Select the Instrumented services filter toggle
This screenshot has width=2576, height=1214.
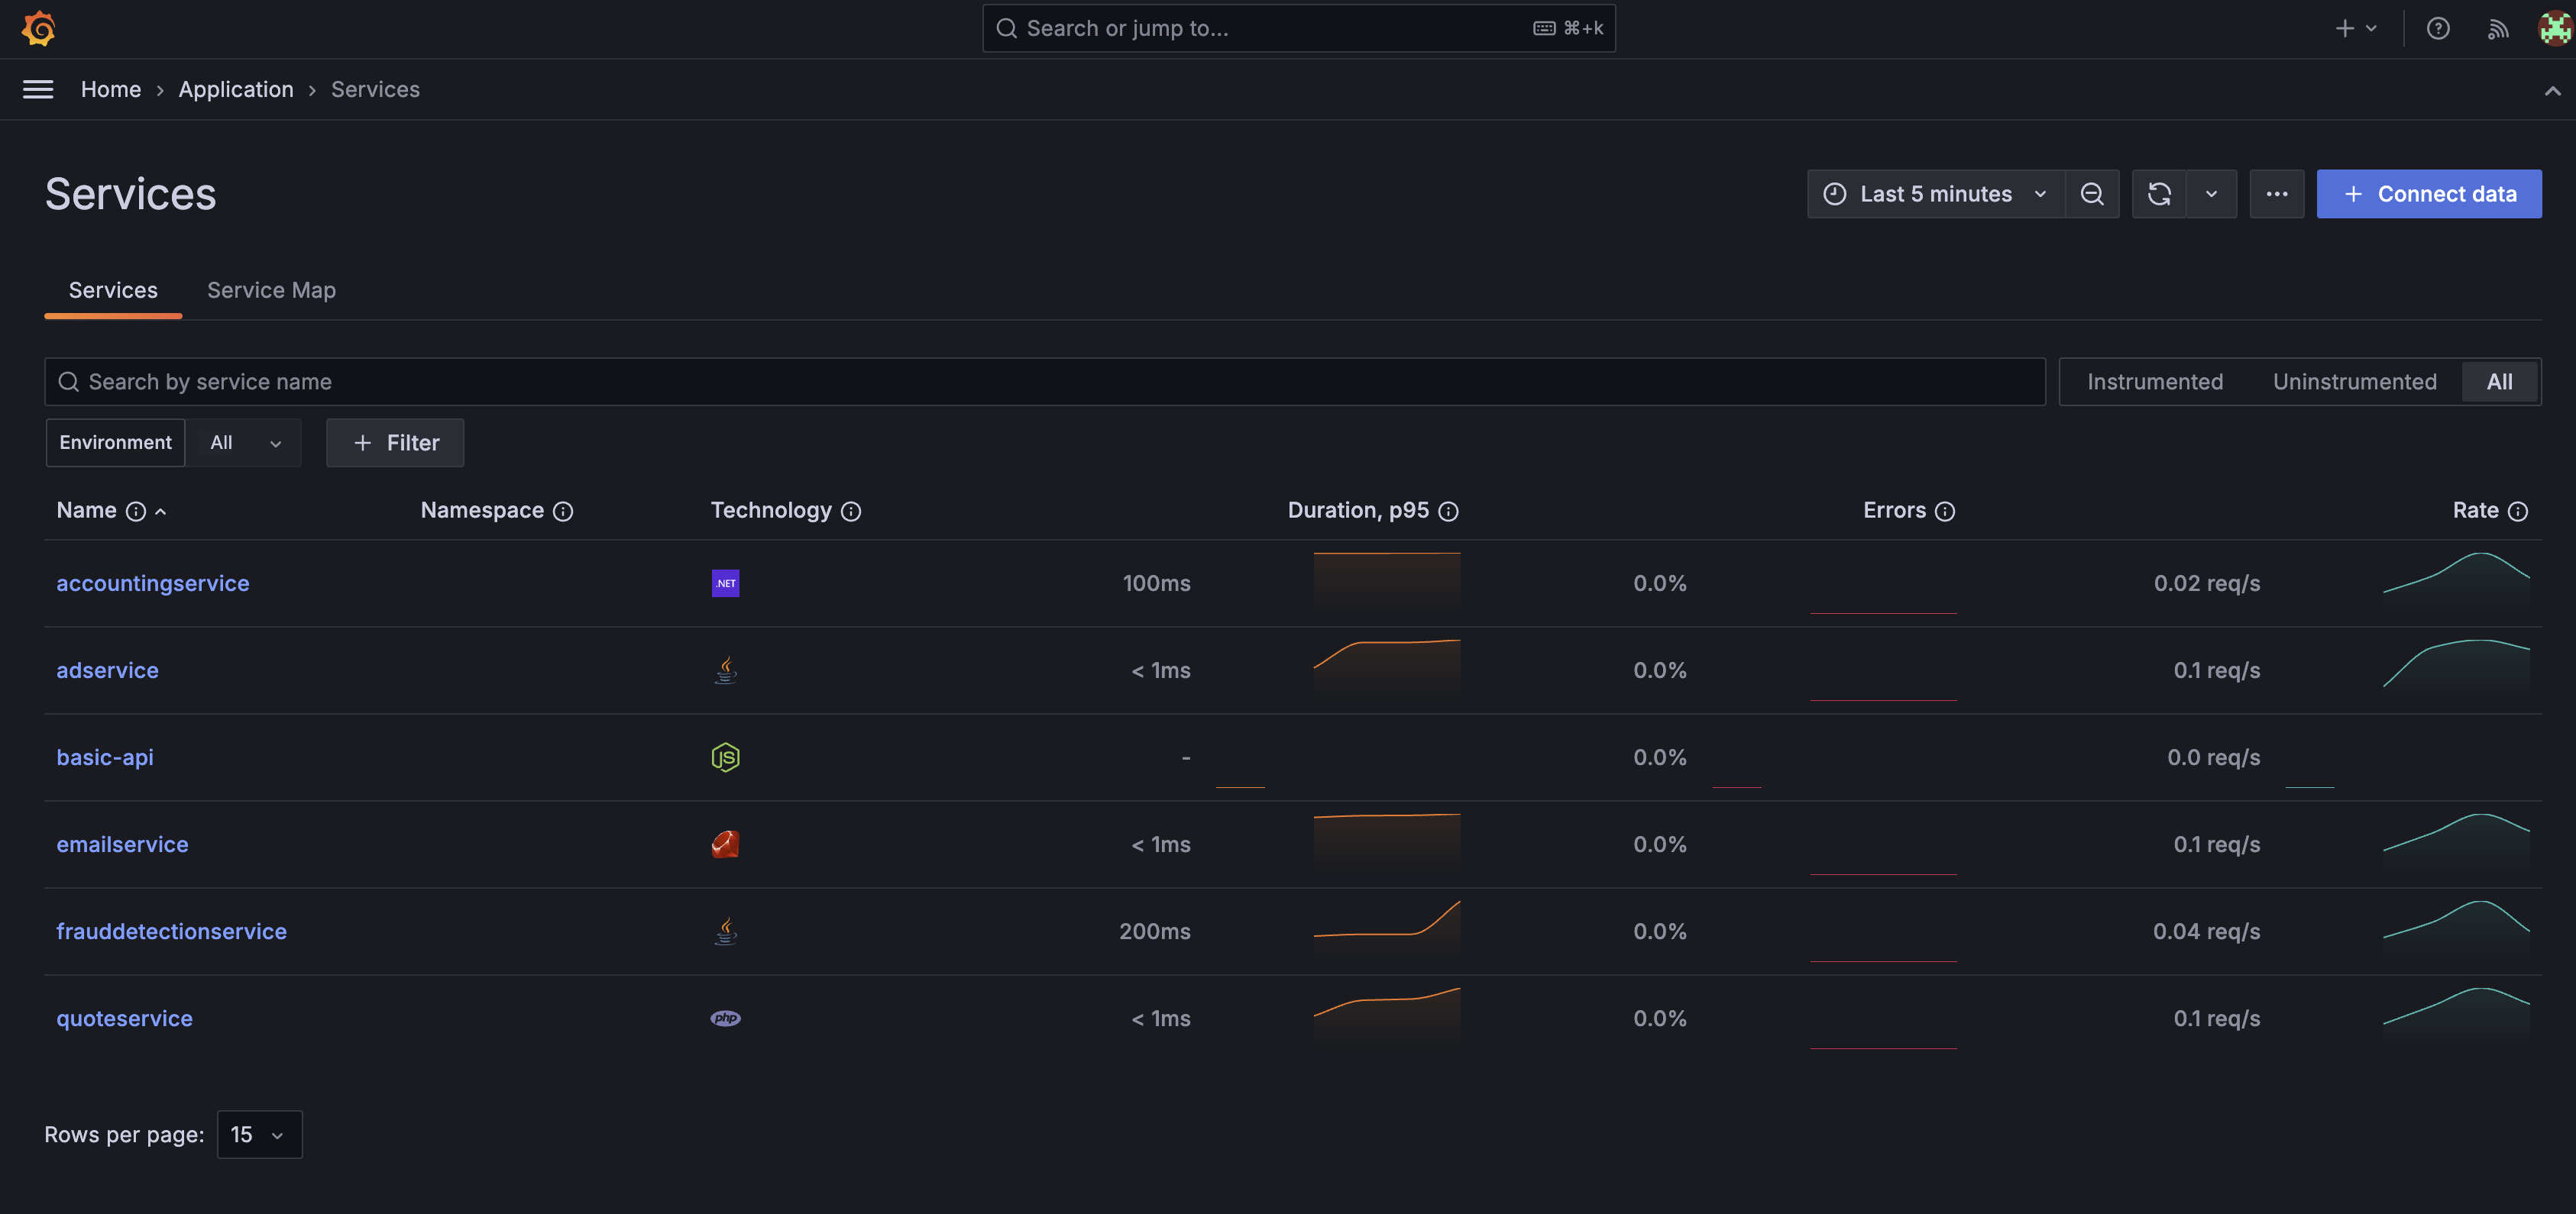point(2155,381)
